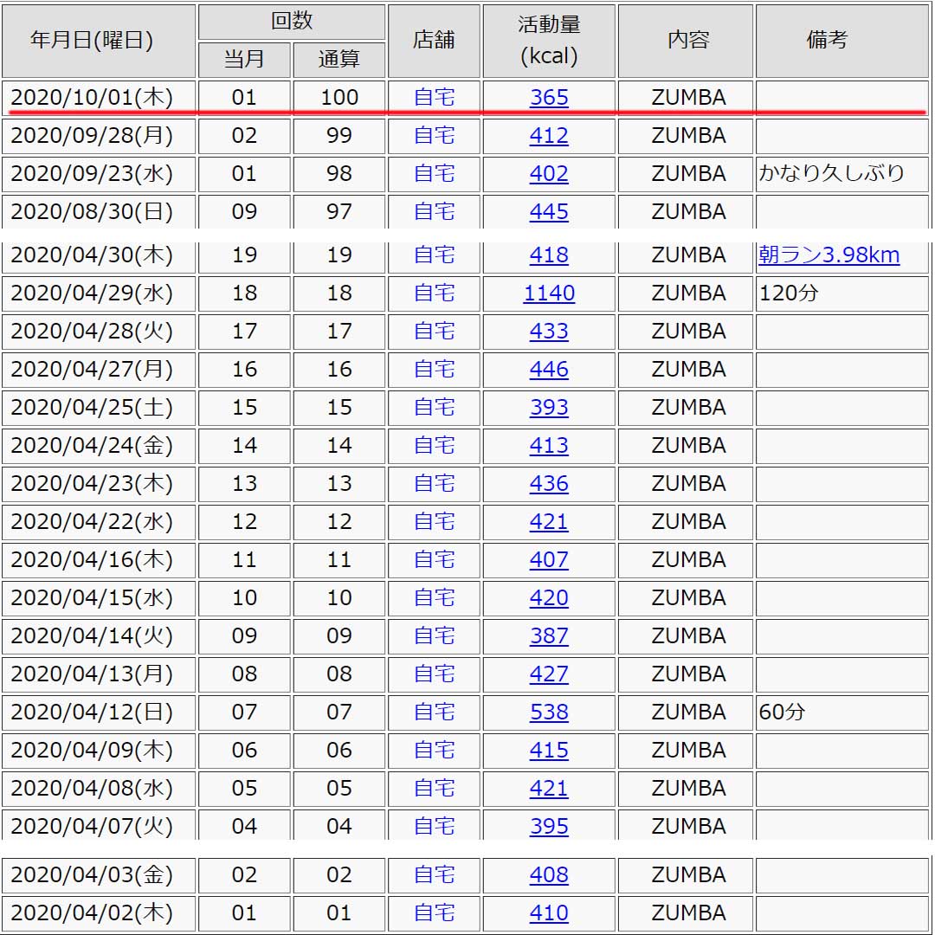This screenshot has height=935, width=935.
Task: Open the 446 kcal link for 2020/04/27
Action: 549,370
